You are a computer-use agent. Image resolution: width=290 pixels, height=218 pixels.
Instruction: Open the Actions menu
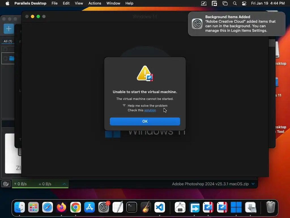95,3
